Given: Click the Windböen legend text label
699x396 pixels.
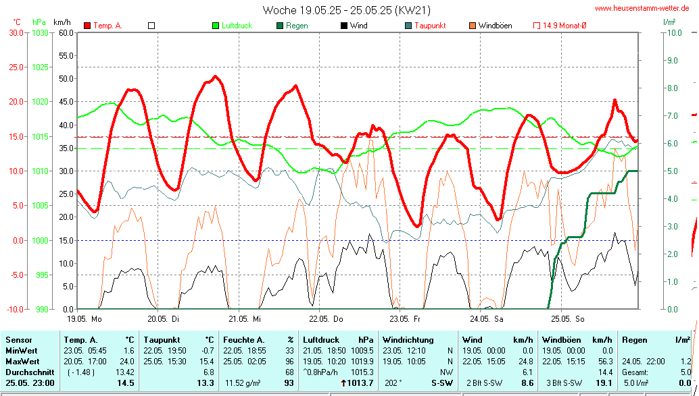Looking at the screenshot, I should 495,26.
